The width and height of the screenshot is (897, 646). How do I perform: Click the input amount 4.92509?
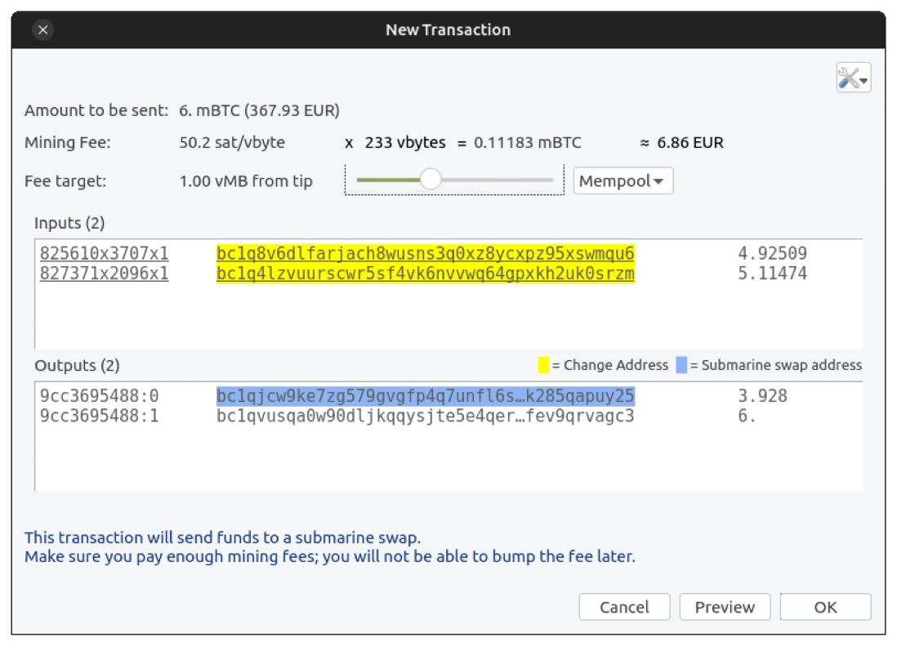772,254
